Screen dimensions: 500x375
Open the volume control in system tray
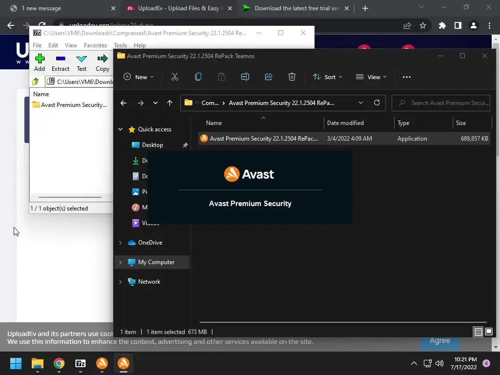[439, 363]
